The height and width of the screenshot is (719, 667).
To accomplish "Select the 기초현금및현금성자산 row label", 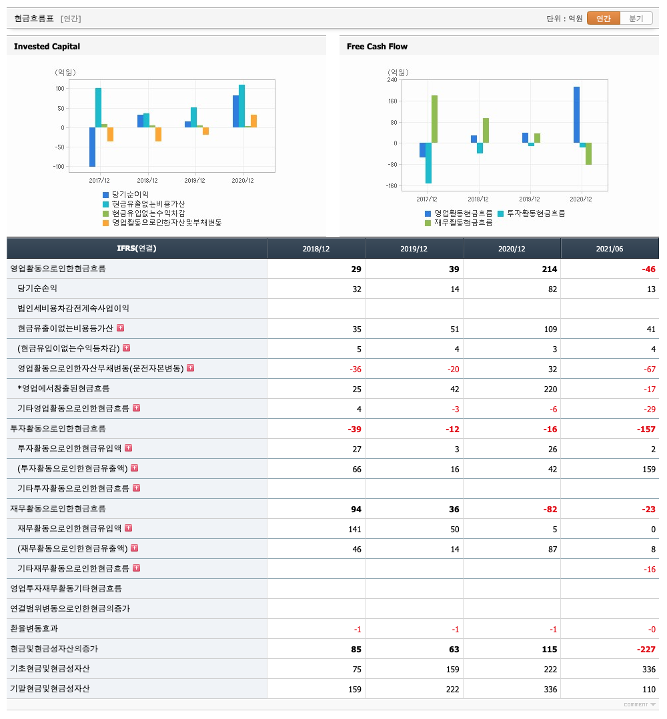I will tap(50, 668).
